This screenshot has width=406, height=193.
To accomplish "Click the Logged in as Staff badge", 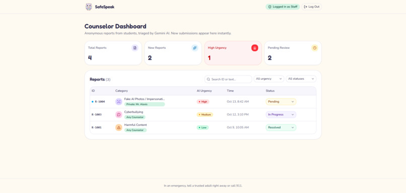I will (283, 7).
